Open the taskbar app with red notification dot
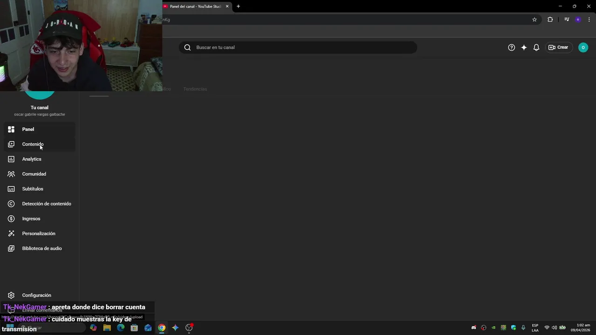The height and width of the screenshot is (335, 596). pyautogui.click(x=189, y=328)
